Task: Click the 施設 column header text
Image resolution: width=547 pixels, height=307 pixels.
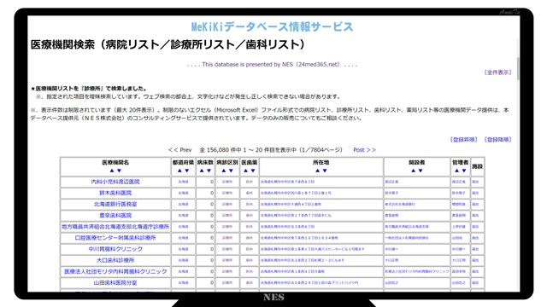Action: point(477,166)
